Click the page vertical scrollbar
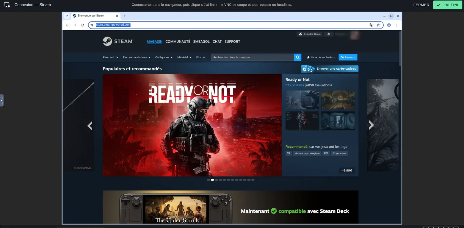The width and height of the screenshot is (464, 228). click(x=400, y=49)
